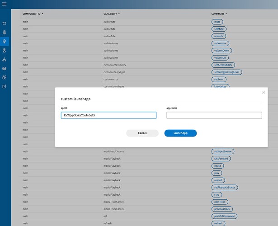Sort by Component ID column
This screenshot has height=226, width=278.
(x=33, y=14)
